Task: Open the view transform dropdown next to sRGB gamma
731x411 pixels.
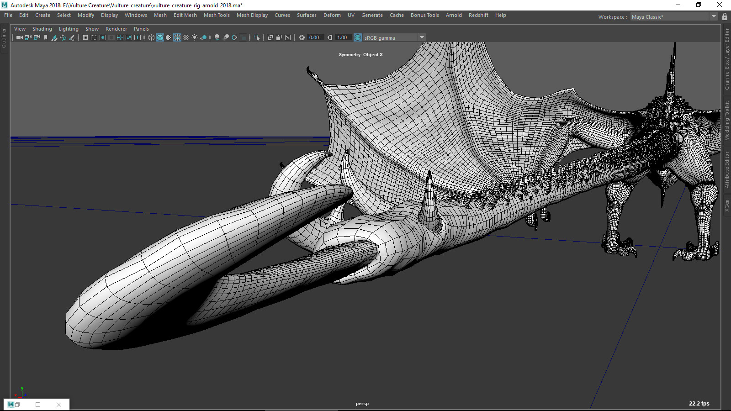Action: (422, 37)
